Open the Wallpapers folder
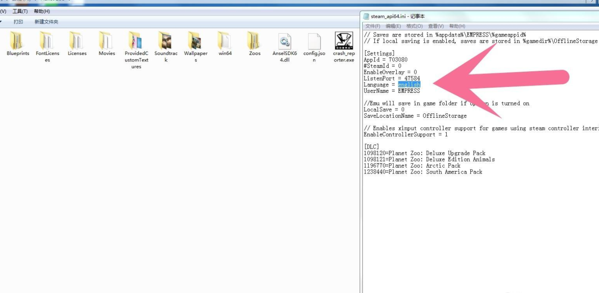The height and width of the screenshot is (293, 599). click(196, 47)
